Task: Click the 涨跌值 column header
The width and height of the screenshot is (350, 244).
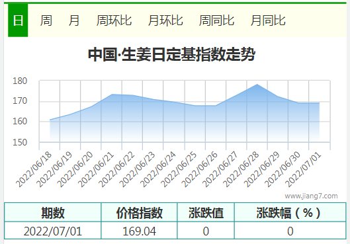Action: point(206,212)
